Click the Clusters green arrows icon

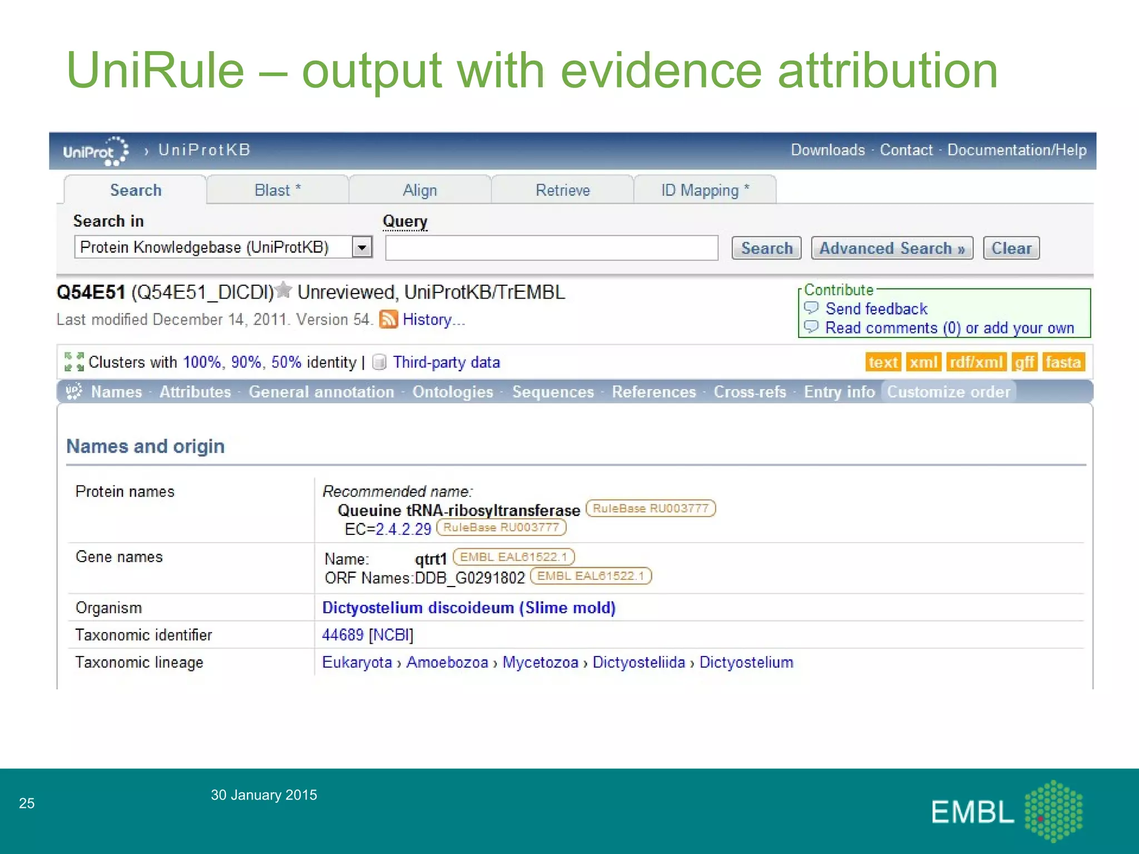(74, 362)
